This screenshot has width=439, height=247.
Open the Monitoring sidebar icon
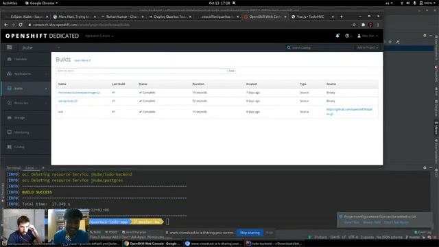point(9,132)
